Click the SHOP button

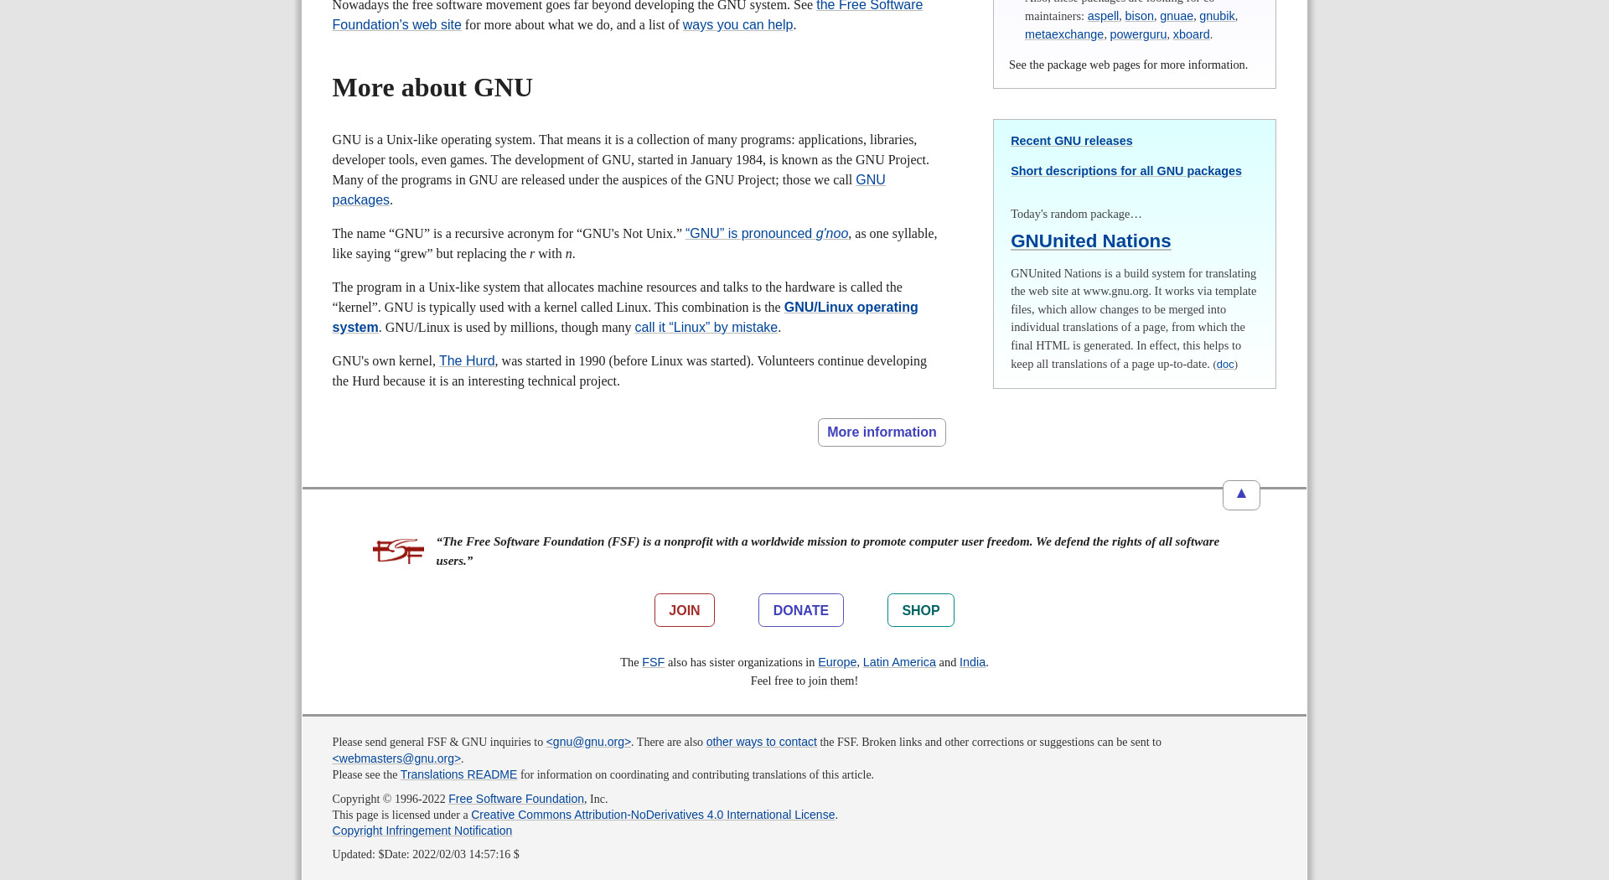pyautogui.click(x=921, y=610)
